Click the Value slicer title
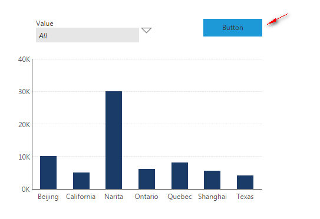The height and width of the screenshot is (219, 320). [44, 24]
